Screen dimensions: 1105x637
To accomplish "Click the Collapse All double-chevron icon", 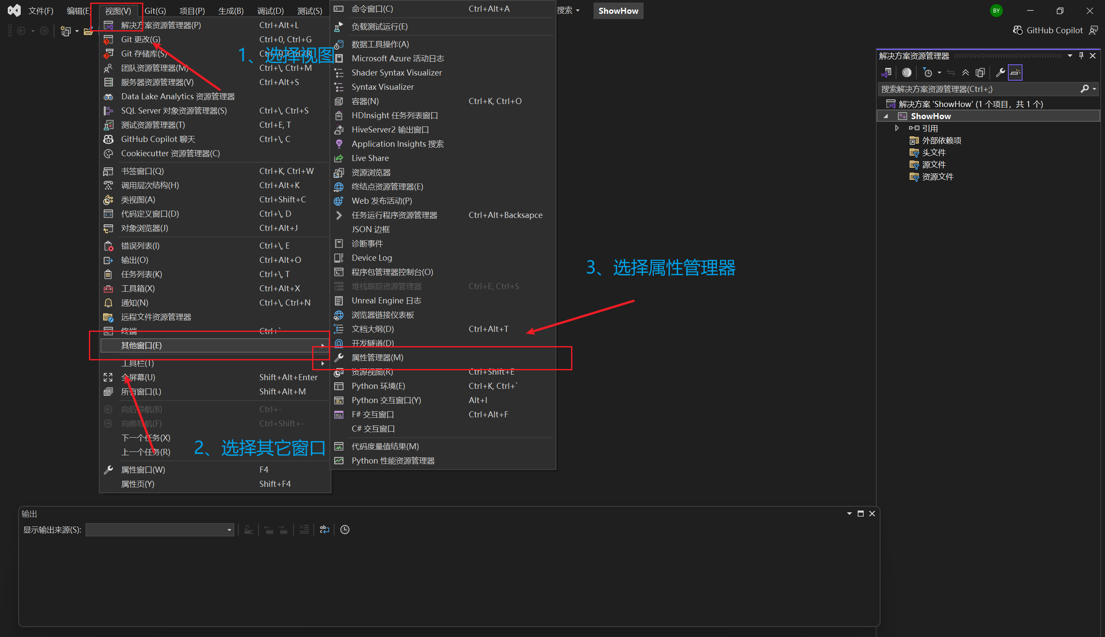I will (966, 73).
